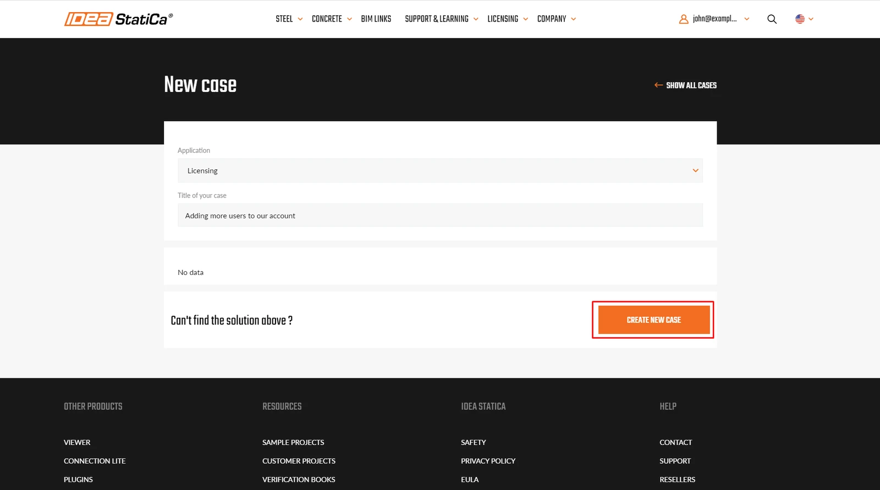Click the user account profile icon
The image size is (880, 490).
coord(684,19)
